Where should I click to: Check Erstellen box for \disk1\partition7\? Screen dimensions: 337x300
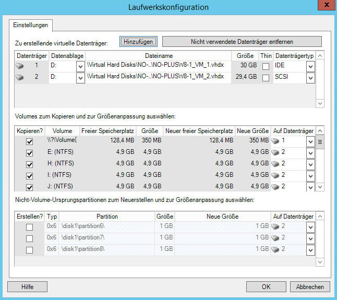pos(30,238)
